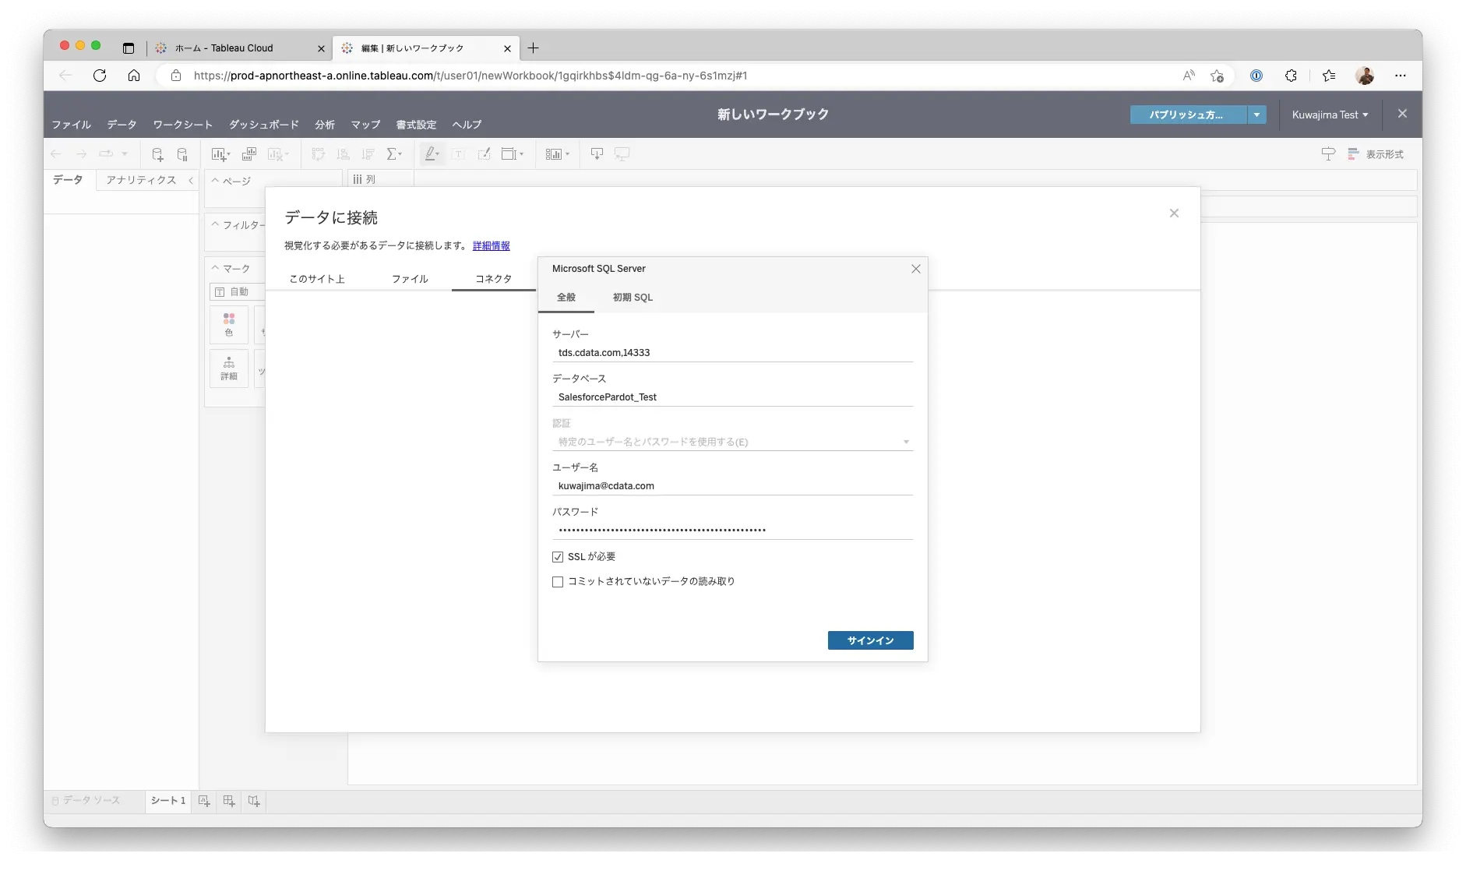The width and height of the screenshot is (1466, 885).
Task: Collapse the ページ shelf section
Action: 216,180
